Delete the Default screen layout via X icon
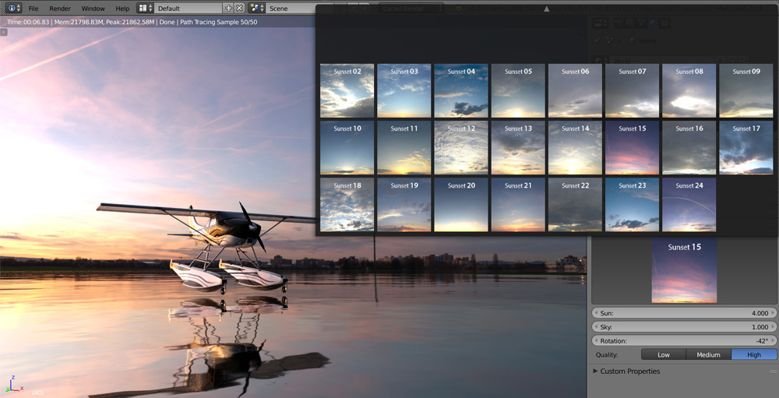 [239, 8]
